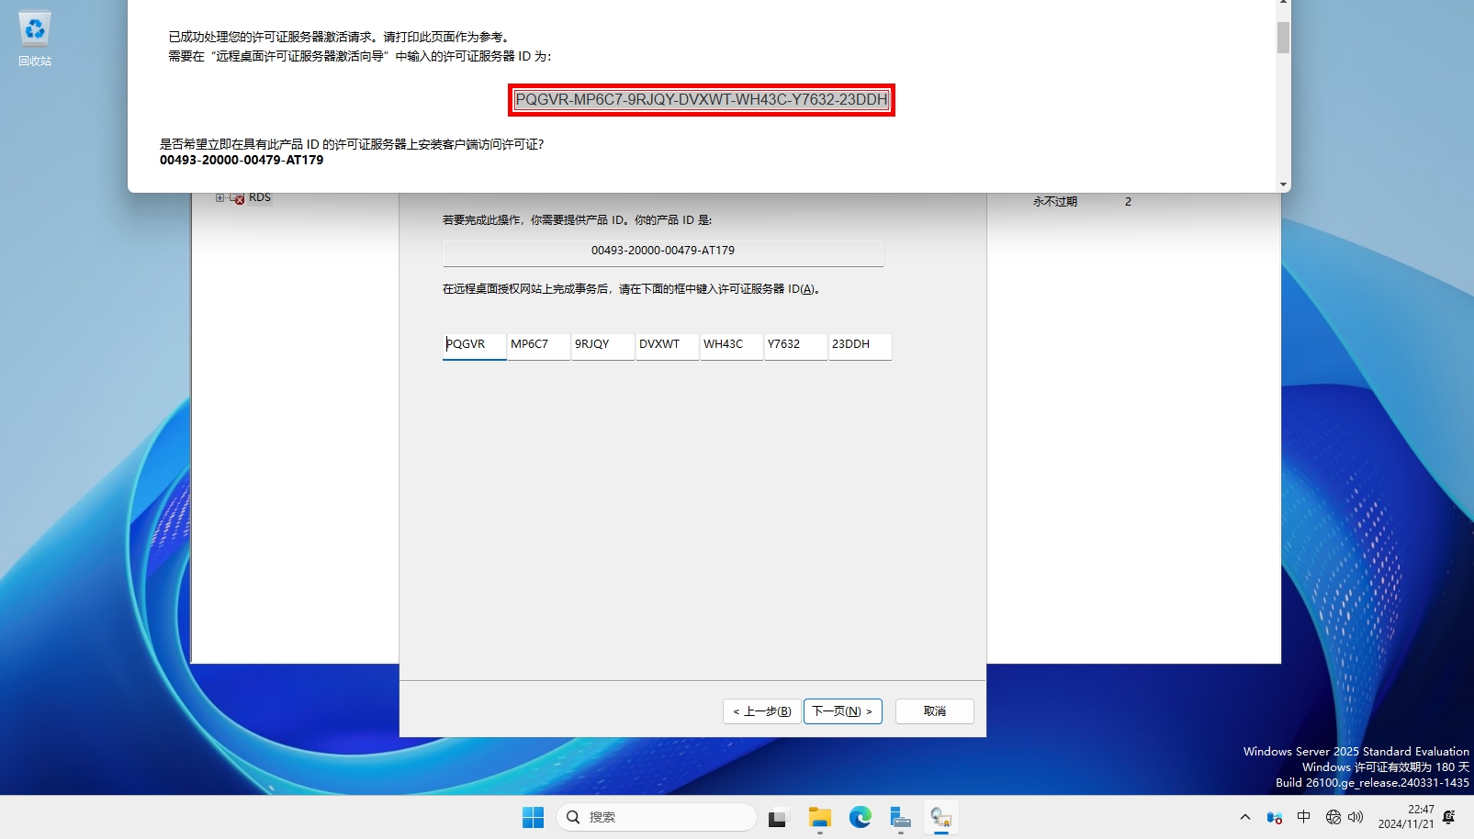1474x839 pixels.
Task: Go back with the 上一步(B) button
Action: [761, 711]
